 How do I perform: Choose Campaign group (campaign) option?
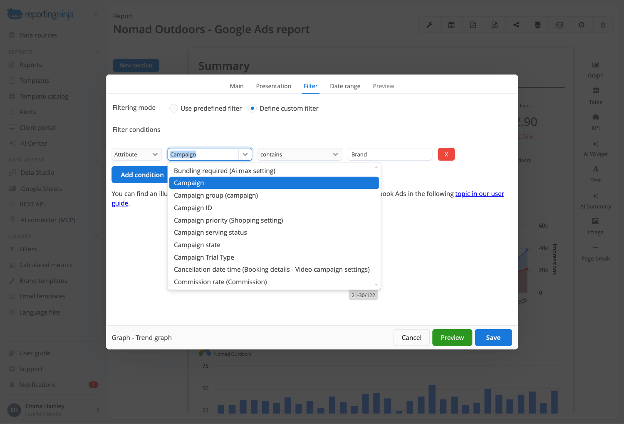[x=274, y=195]
